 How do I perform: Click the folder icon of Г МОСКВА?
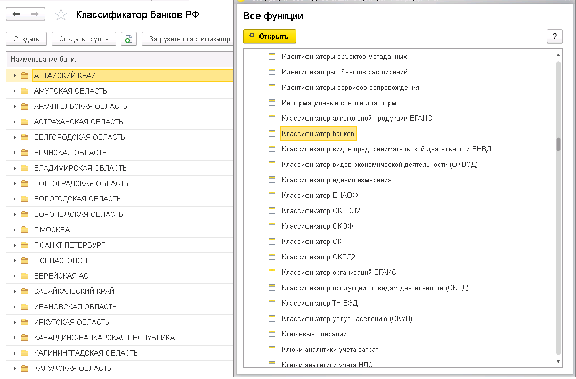[x=25, y=230]
